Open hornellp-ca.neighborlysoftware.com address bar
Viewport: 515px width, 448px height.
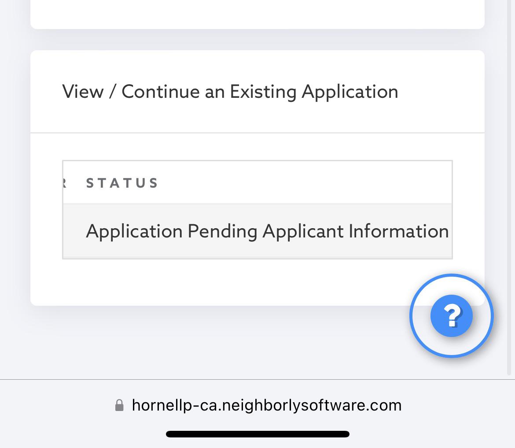click(x=266, y=404)
